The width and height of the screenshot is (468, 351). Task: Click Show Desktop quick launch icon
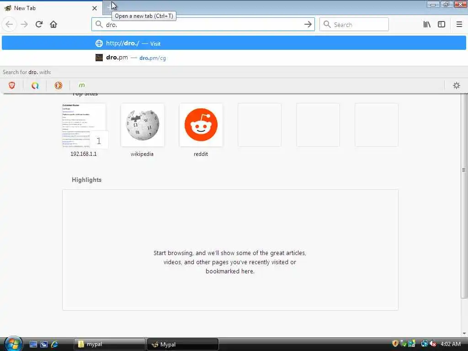tap(33, 345)
